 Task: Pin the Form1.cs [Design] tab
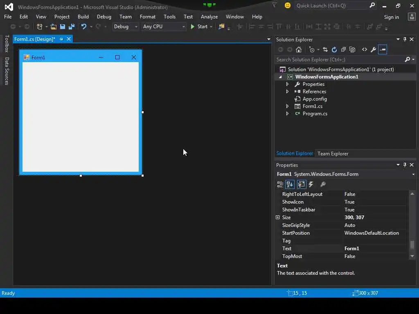[x=61, y=39]
